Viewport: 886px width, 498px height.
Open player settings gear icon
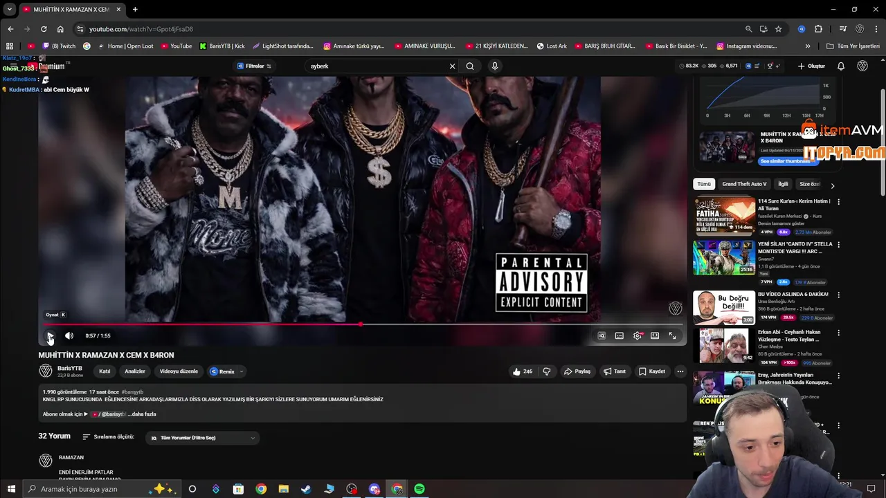[x=638, y=336]
